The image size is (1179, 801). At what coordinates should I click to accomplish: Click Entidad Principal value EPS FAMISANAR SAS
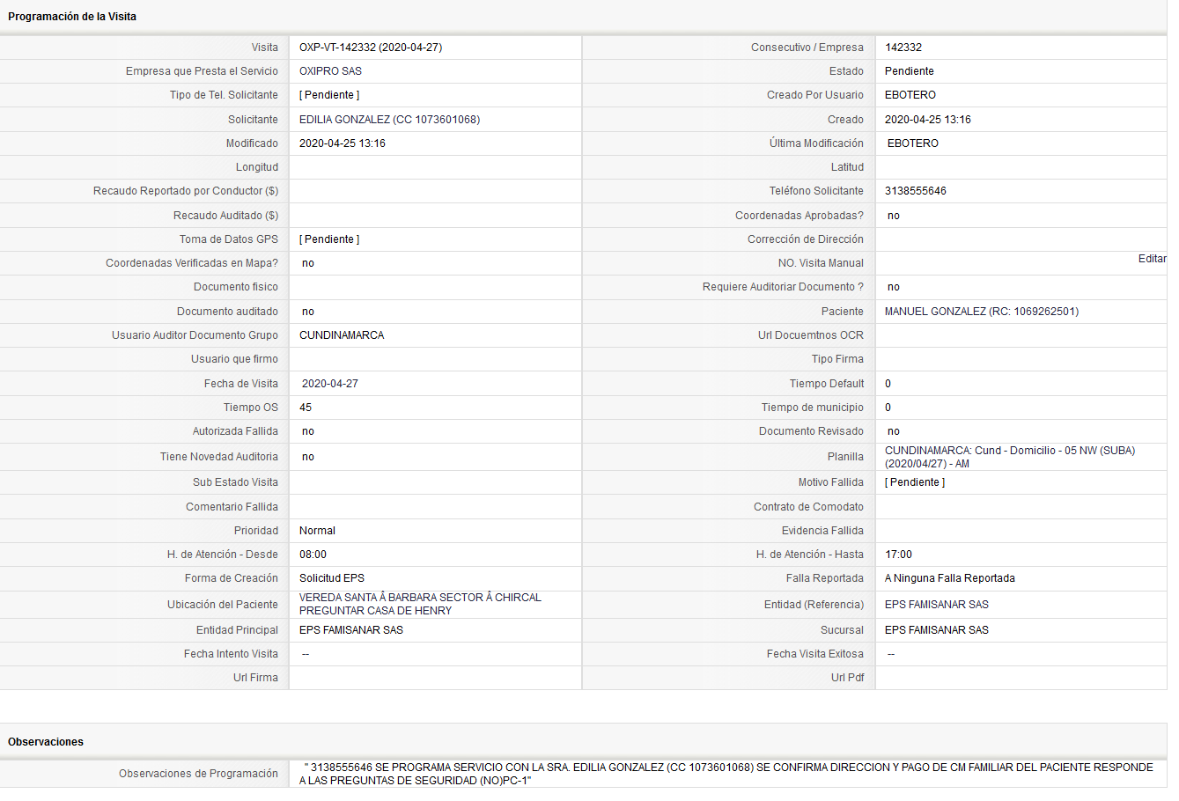pos(351,630)
